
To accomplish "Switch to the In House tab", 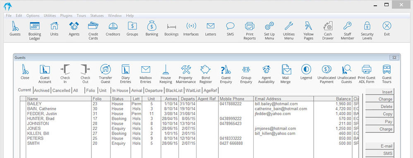I will point(120,91).
